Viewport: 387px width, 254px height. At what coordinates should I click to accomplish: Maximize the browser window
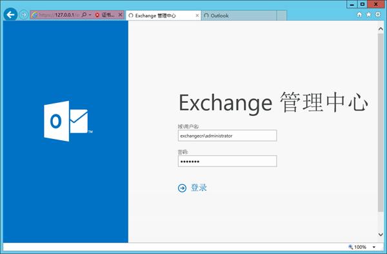pyautogui.click(x=362, y=5)
